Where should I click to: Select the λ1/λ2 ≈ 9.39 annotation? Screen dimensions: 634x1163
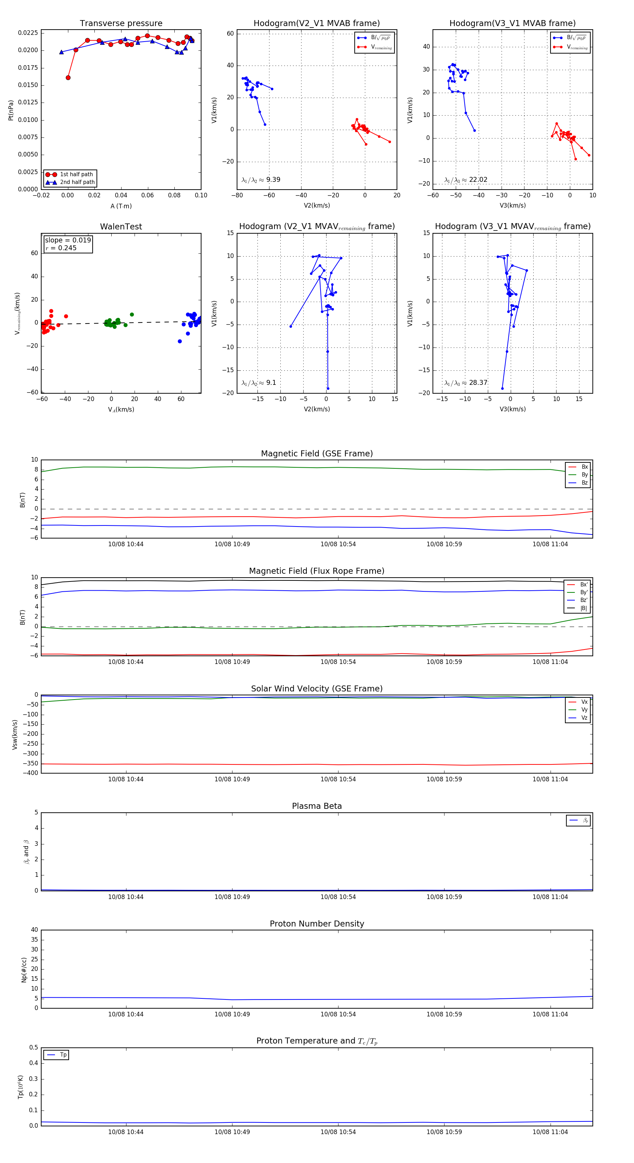click(x=261, y=180)
